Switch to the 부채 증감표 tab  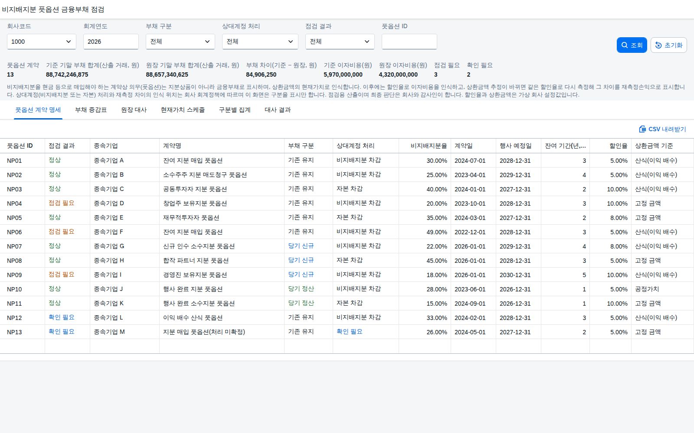point(91,110)
